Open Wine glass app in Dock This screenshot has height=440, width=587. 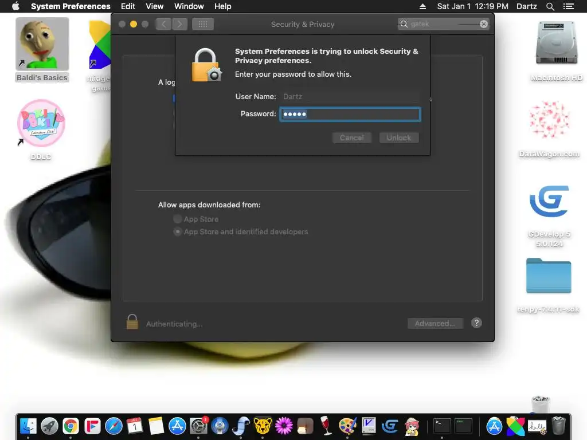(x=326, y=426)
